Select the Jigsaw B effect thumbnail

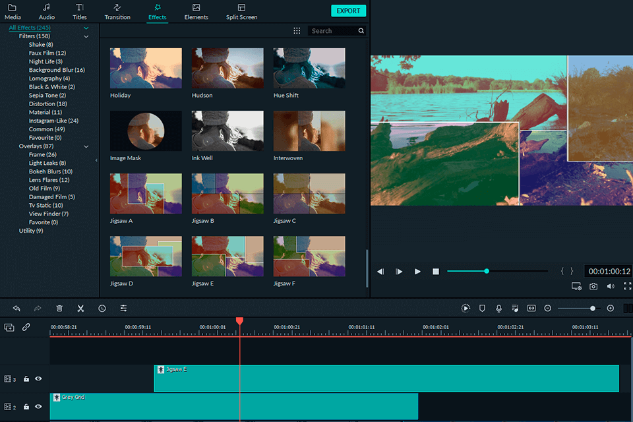[227, 193]
